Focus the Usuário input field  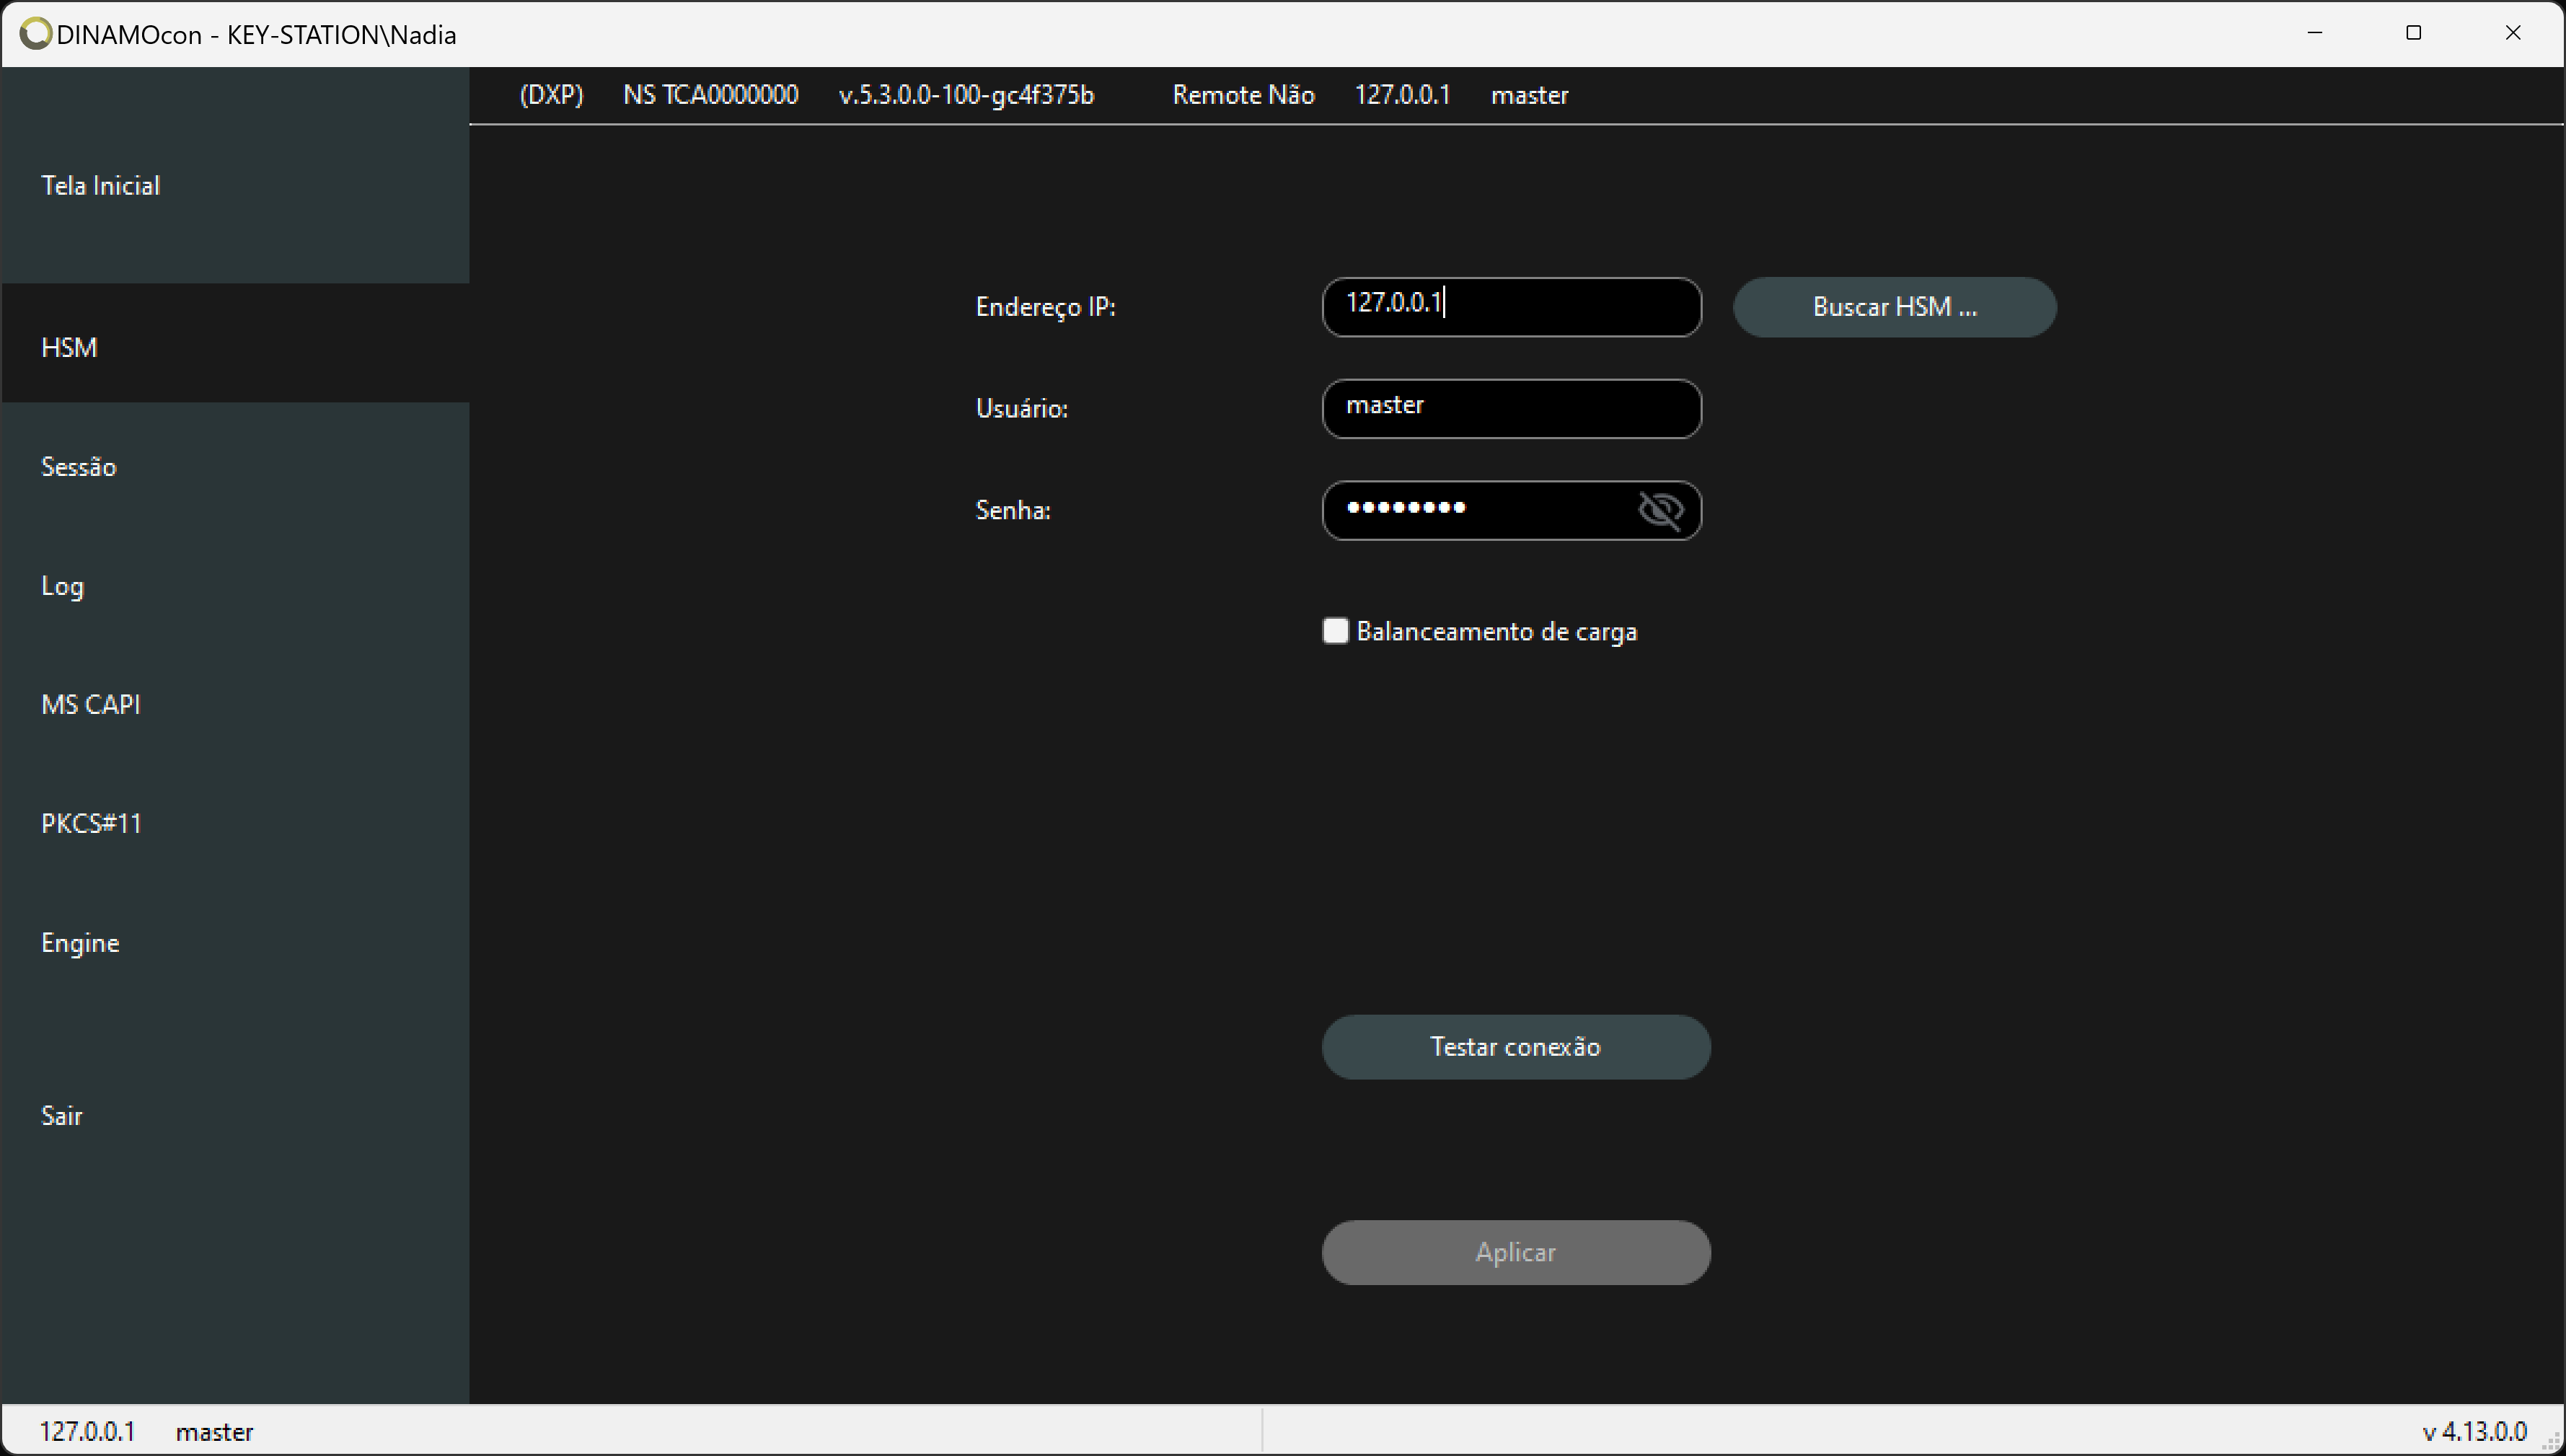click(x=1511, y=408)
